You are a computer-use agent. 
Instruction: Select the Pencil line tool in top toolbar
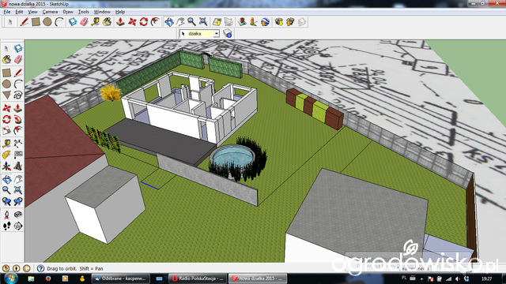(x=25, y=22)
